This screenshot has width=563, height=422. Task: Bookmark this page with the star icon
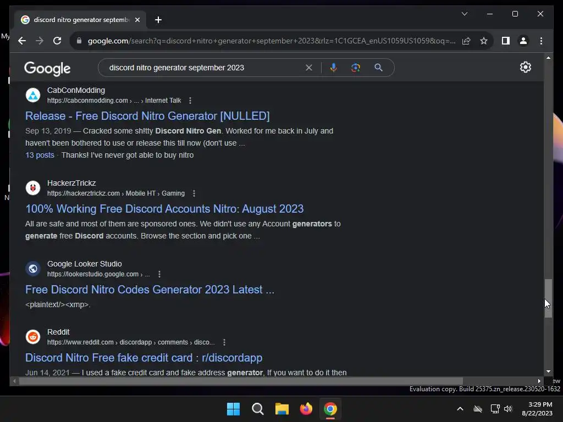coord(484,41)
